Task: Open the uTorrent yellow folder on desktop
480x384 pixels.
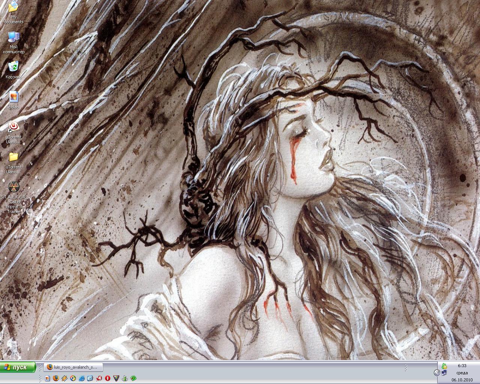Action: (13, 157)
